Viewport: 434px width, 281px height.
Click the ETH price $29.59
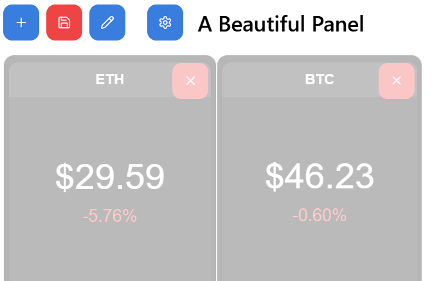point(110,177)
